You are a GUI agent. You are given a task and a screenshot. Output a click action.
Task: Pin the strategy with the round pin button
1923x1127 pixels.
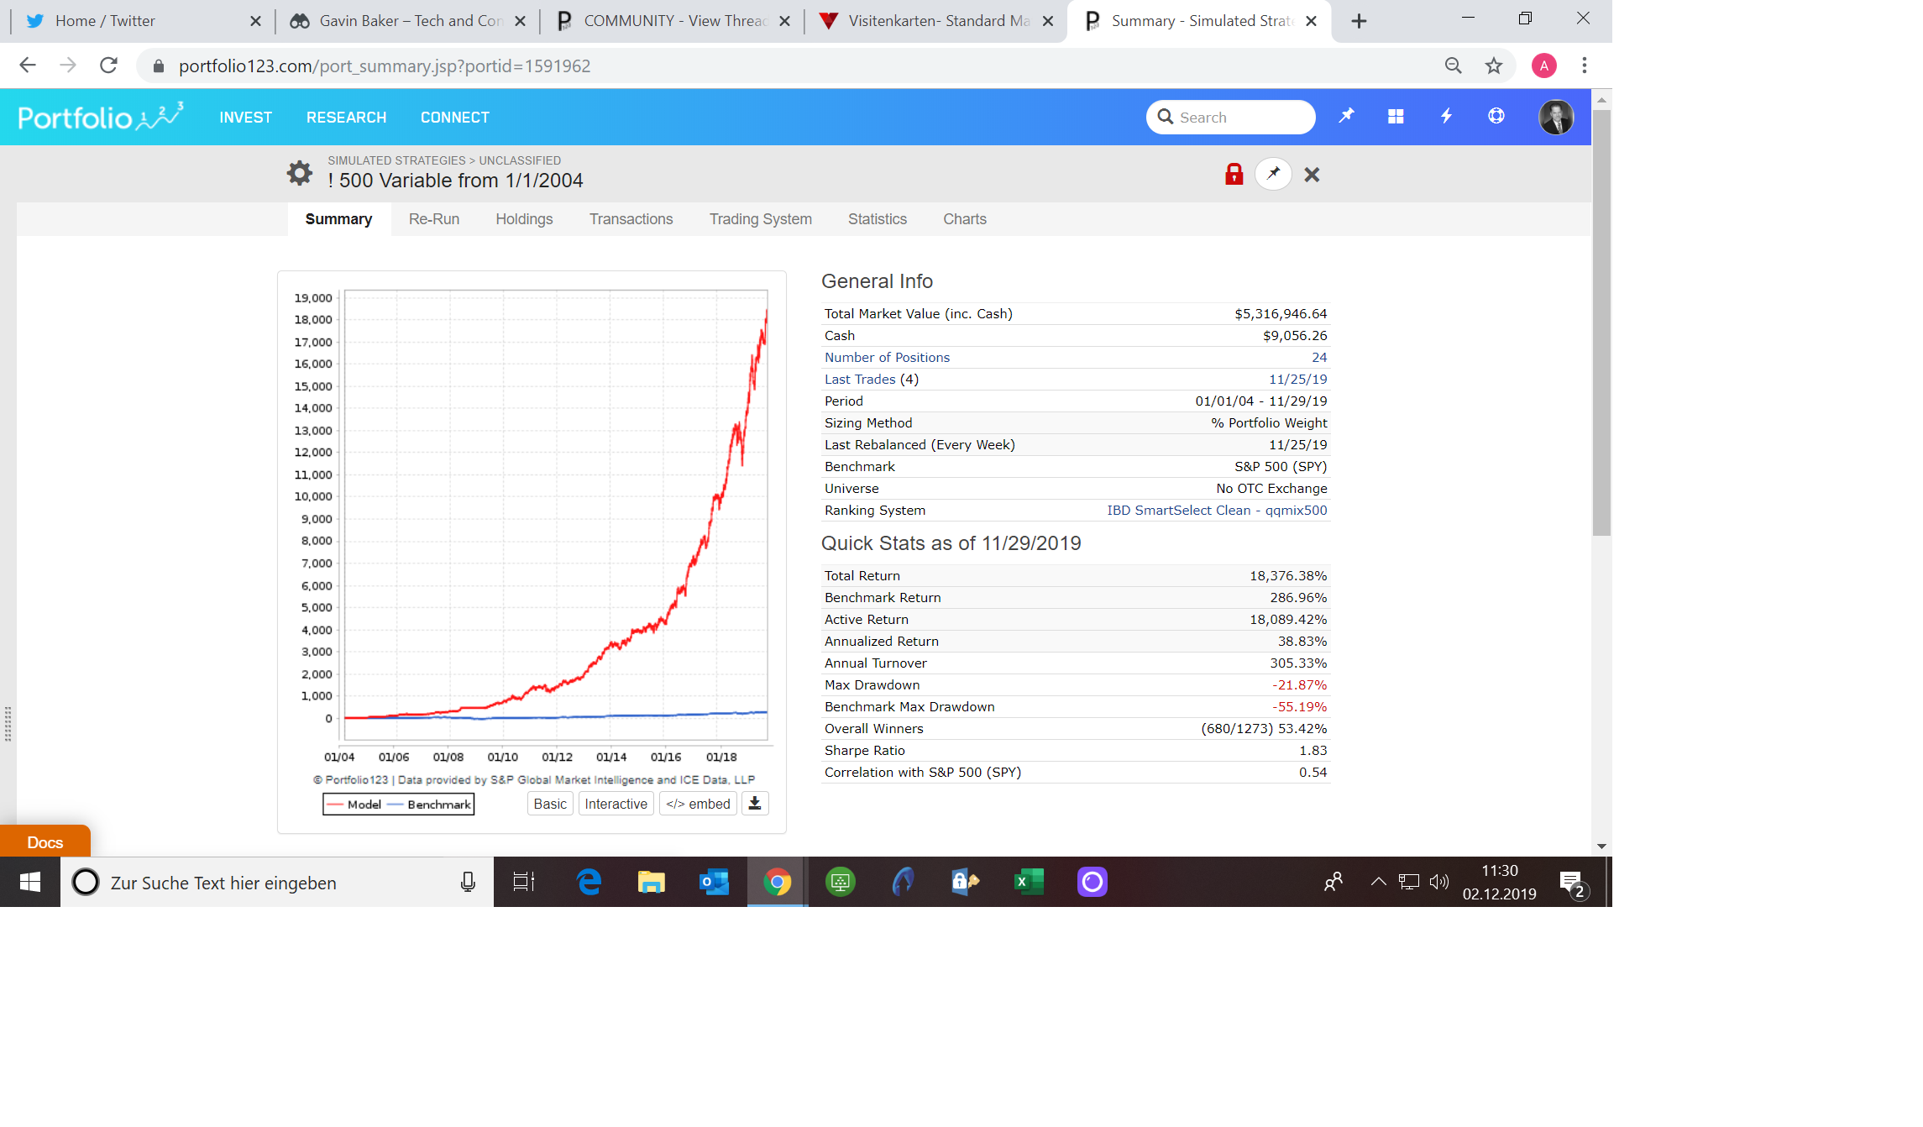pos(1273,174)
